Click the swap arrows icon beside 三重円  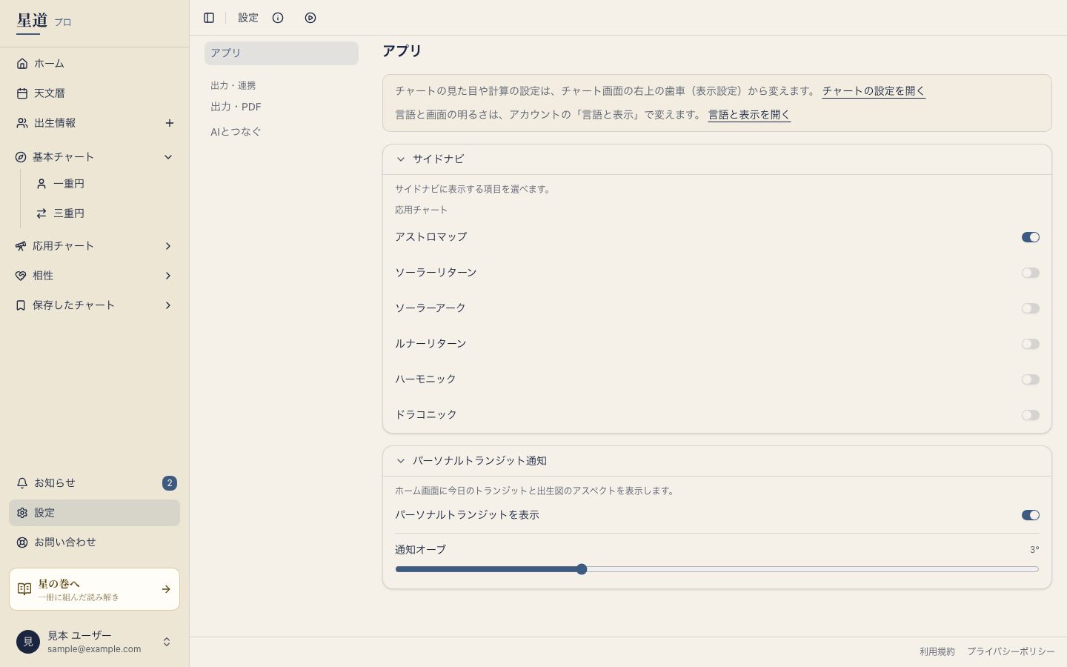(41, 213)
